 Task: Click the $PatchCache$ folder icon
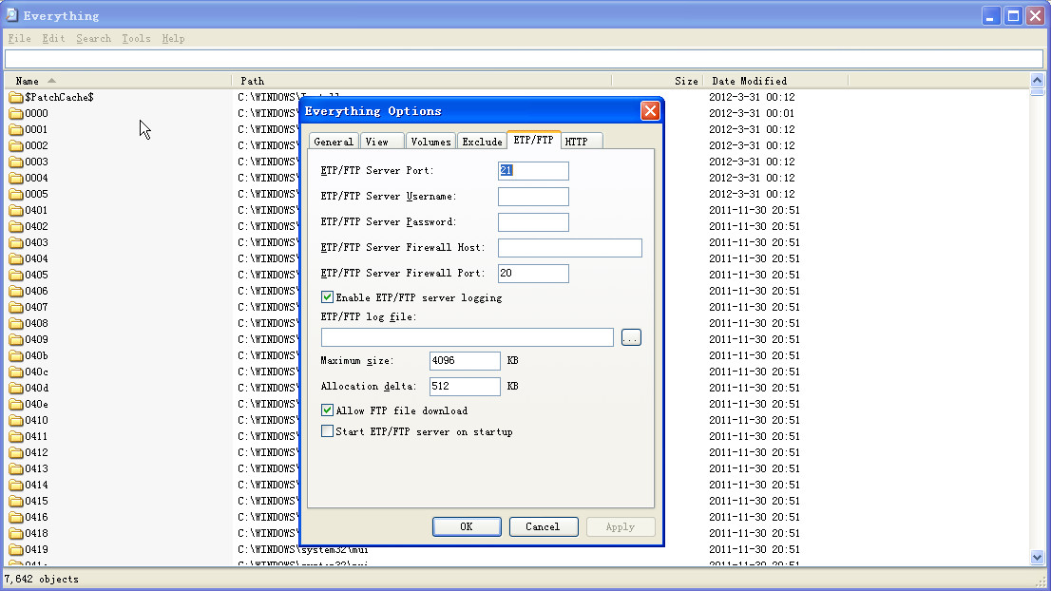[x=16, y=98]
